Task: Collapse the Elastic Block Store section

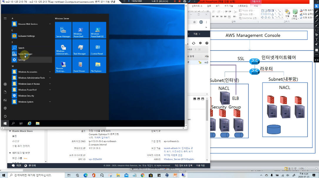Action: (10, 131)
